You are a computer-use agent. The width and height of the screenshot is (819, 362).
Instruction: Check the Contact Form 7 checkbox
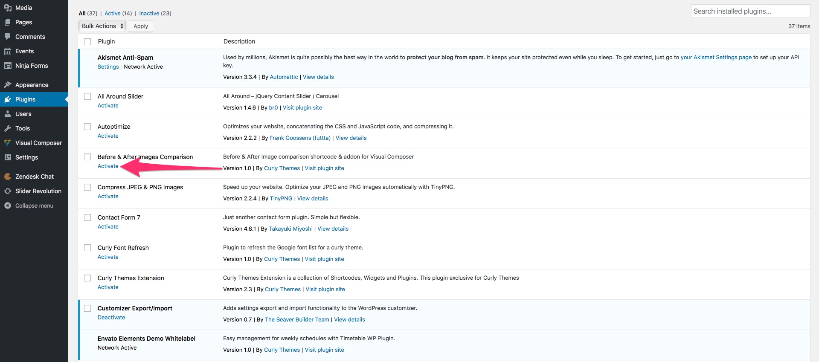(87, 217)
